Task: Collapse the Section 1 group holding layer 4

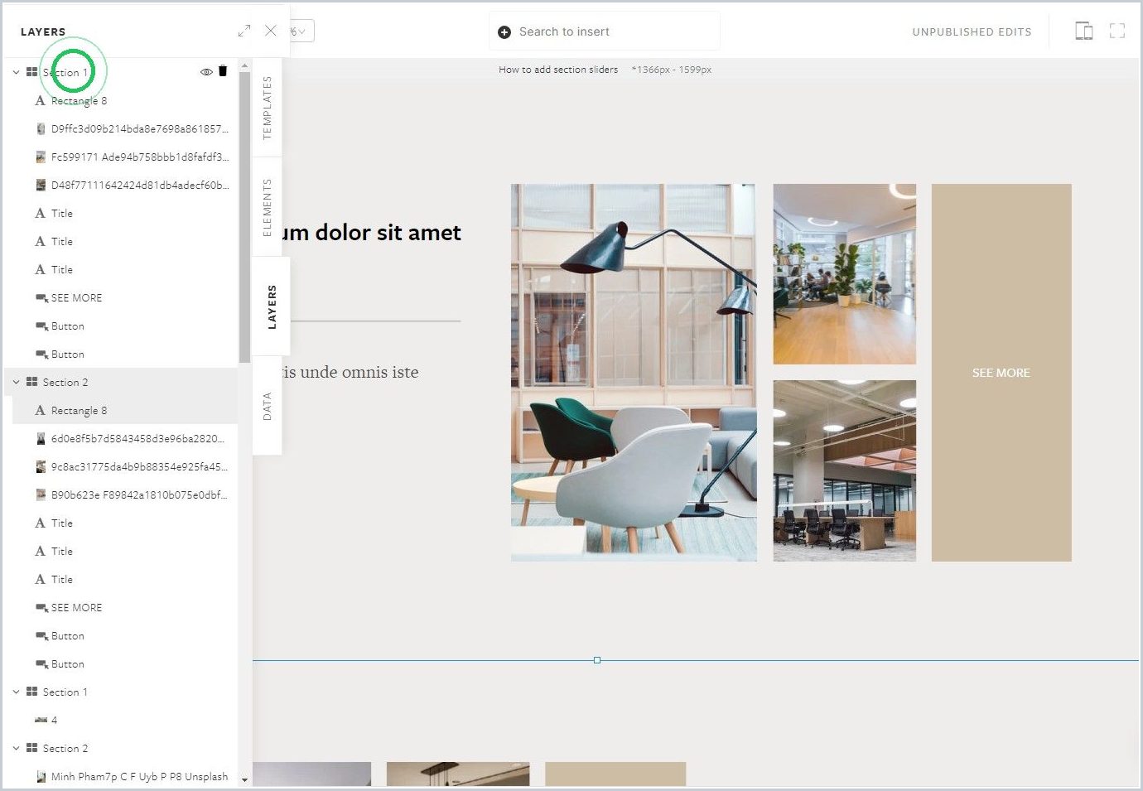Action: [x=16, y=692]
